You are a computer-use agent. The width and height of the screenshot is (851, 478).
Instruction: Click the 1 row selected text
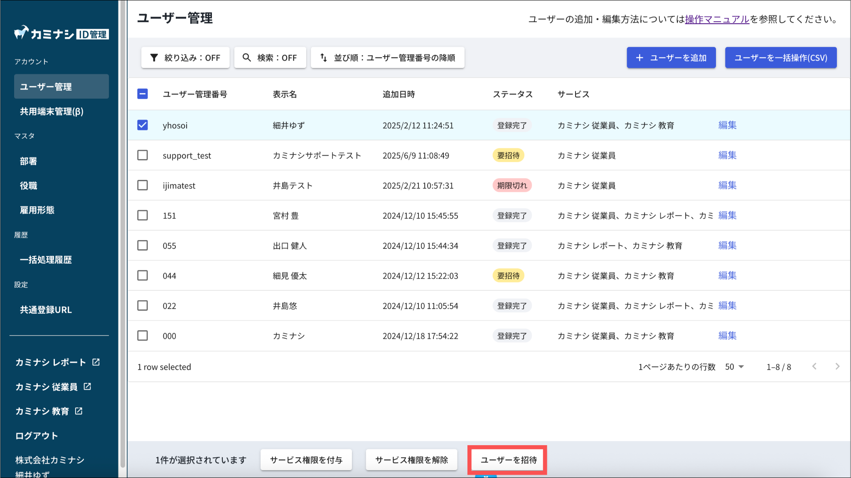click(x=164, y=367)
